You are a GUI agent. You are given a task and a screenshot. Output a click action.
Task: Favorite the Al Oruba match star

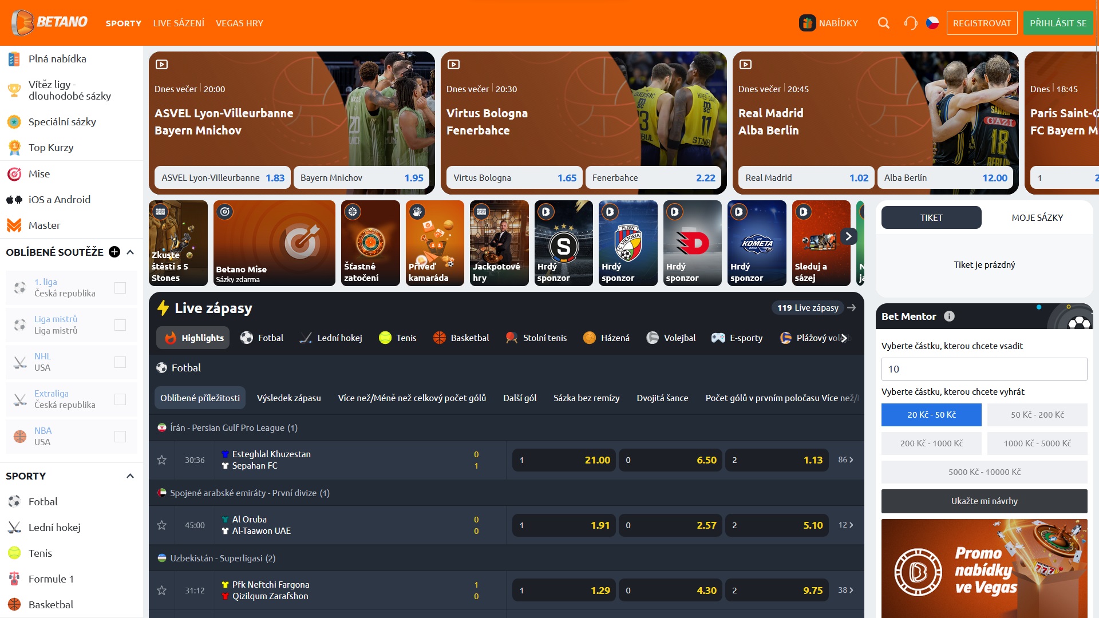pos(162,525)
